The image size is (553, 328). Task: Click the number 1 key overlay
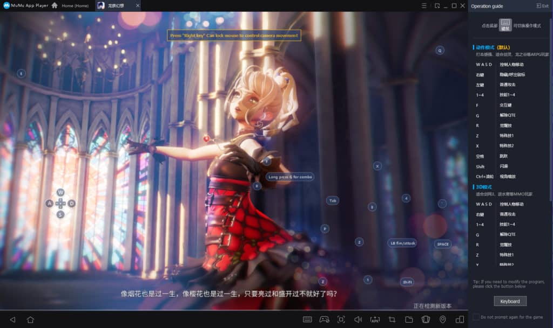(367, 280)
